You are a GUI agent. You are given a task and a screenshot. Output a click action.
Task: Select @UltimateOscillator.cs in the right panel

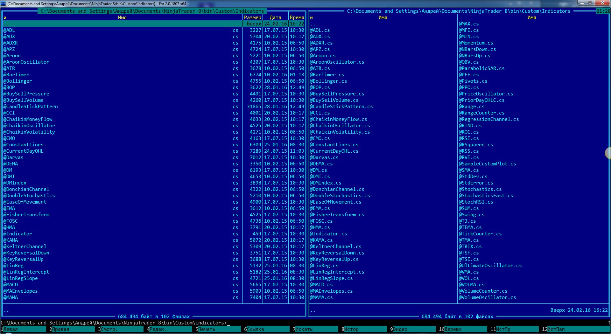coord(490,266)
